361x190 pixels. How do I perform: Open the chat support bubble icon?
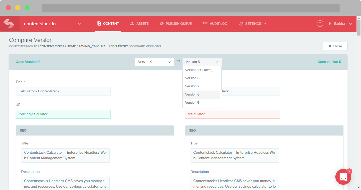coord(343,177)
